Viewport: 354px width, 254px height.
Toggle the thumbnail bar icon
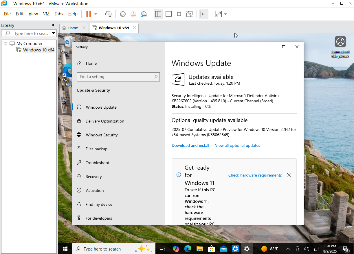(168, 14)
